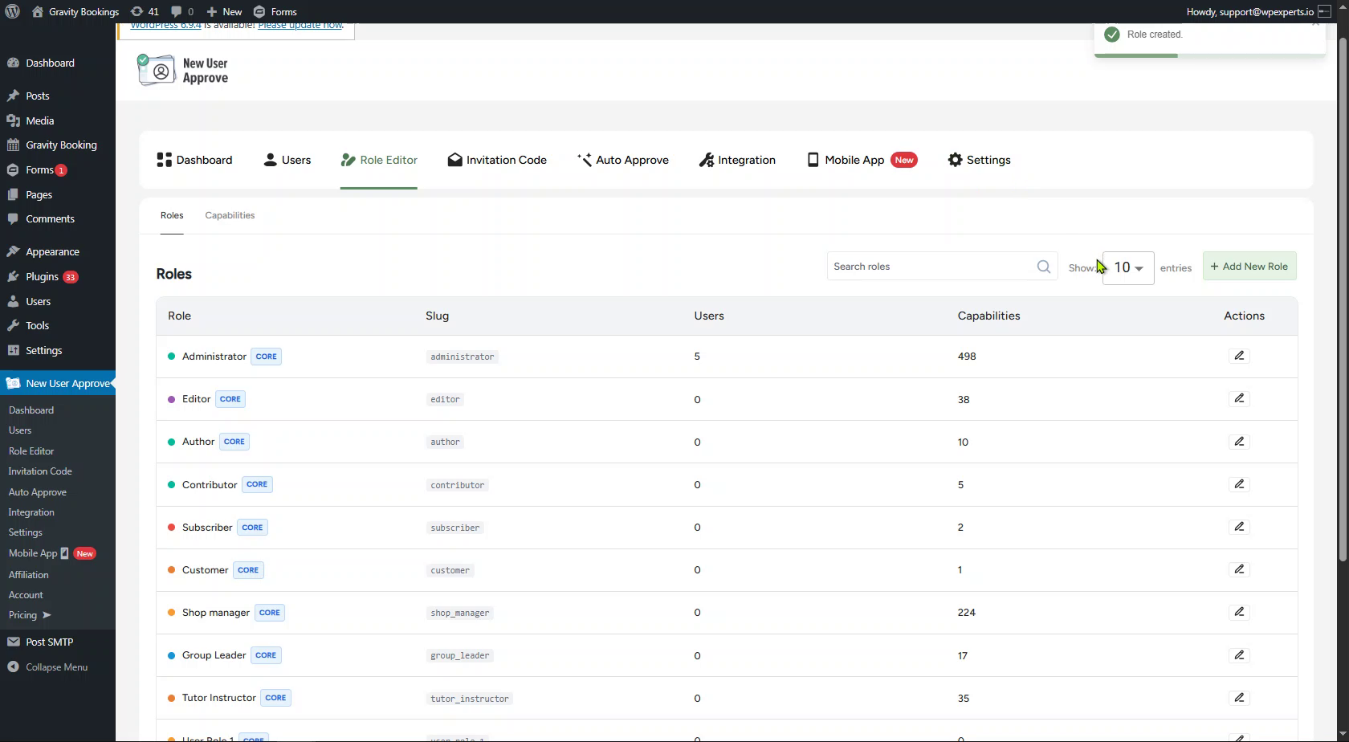The image size is (1349, 742).
Task: Open Comments in the sidebar
Action: pyautogui.click(x=50, y=219)
